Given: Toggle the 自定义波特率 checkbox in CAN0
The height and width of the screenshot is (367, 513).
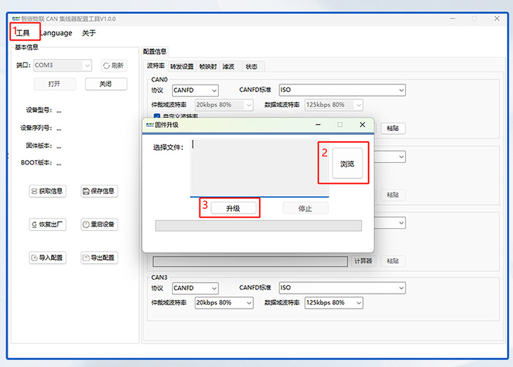Looking at the screenshot, I should coord(157,116).
